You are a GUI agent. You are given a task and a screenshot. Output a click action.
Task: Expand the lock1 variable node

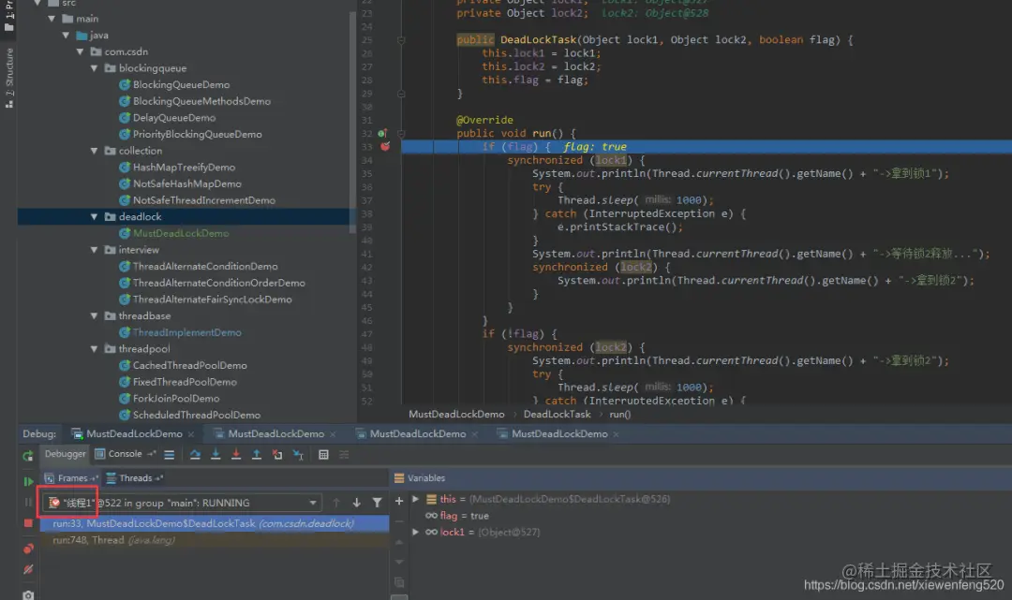point(416,532)
